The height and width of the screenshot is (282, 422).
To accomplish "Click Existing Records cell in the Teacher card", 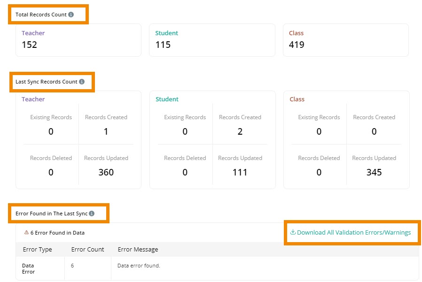I will 51,124.
